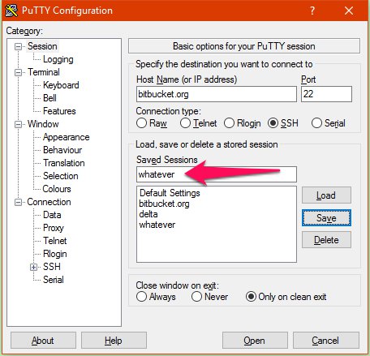Viewport: 370px width, 356px height.
Task: Click the Open button
Action: coord(255,341)
